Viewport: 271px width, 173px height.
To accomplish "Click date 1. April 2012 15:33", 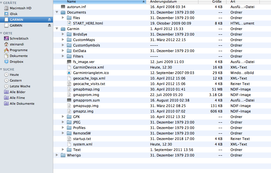I will [x=167, y=29].
